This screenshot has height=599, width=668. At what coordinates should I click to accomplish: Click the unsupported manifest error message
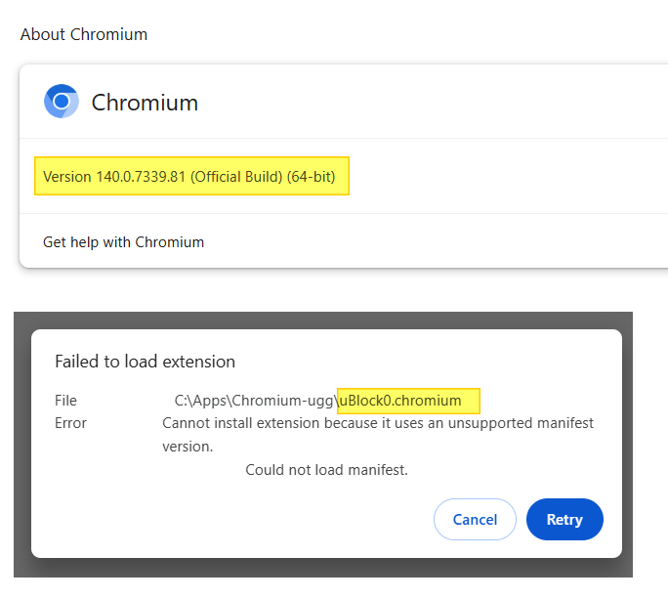(378, 435)
